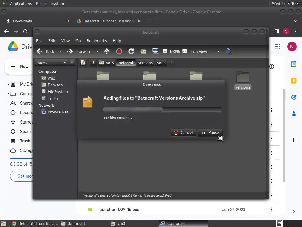The height and width of the screenshot is (227, 302).
Task: Open Recent in the Drive sidebar
Action: 21,113
